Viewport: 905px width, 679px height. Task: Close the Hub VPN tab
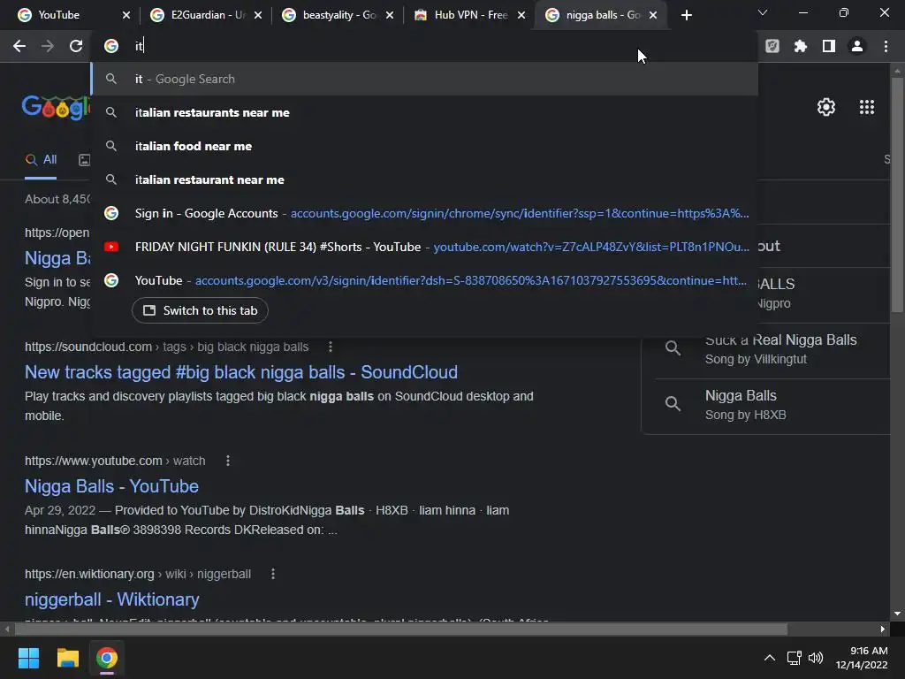(x=521, y=15)
